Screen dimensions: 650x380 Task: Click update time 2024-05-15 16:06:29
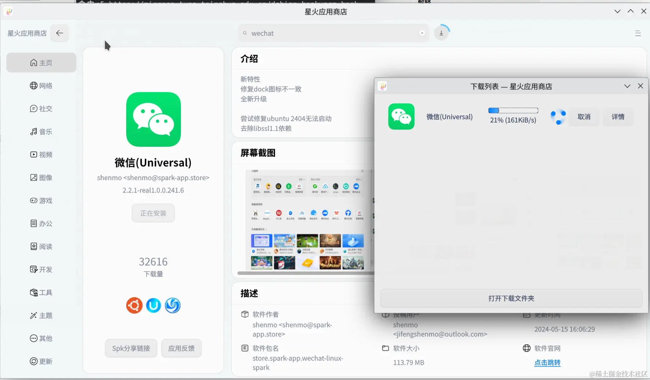pyautogui.click(x=564, y=329)
